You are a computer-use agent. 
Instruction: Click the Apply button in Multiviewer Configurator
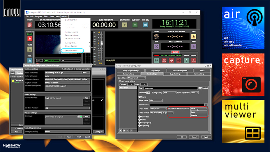[206, 137]
